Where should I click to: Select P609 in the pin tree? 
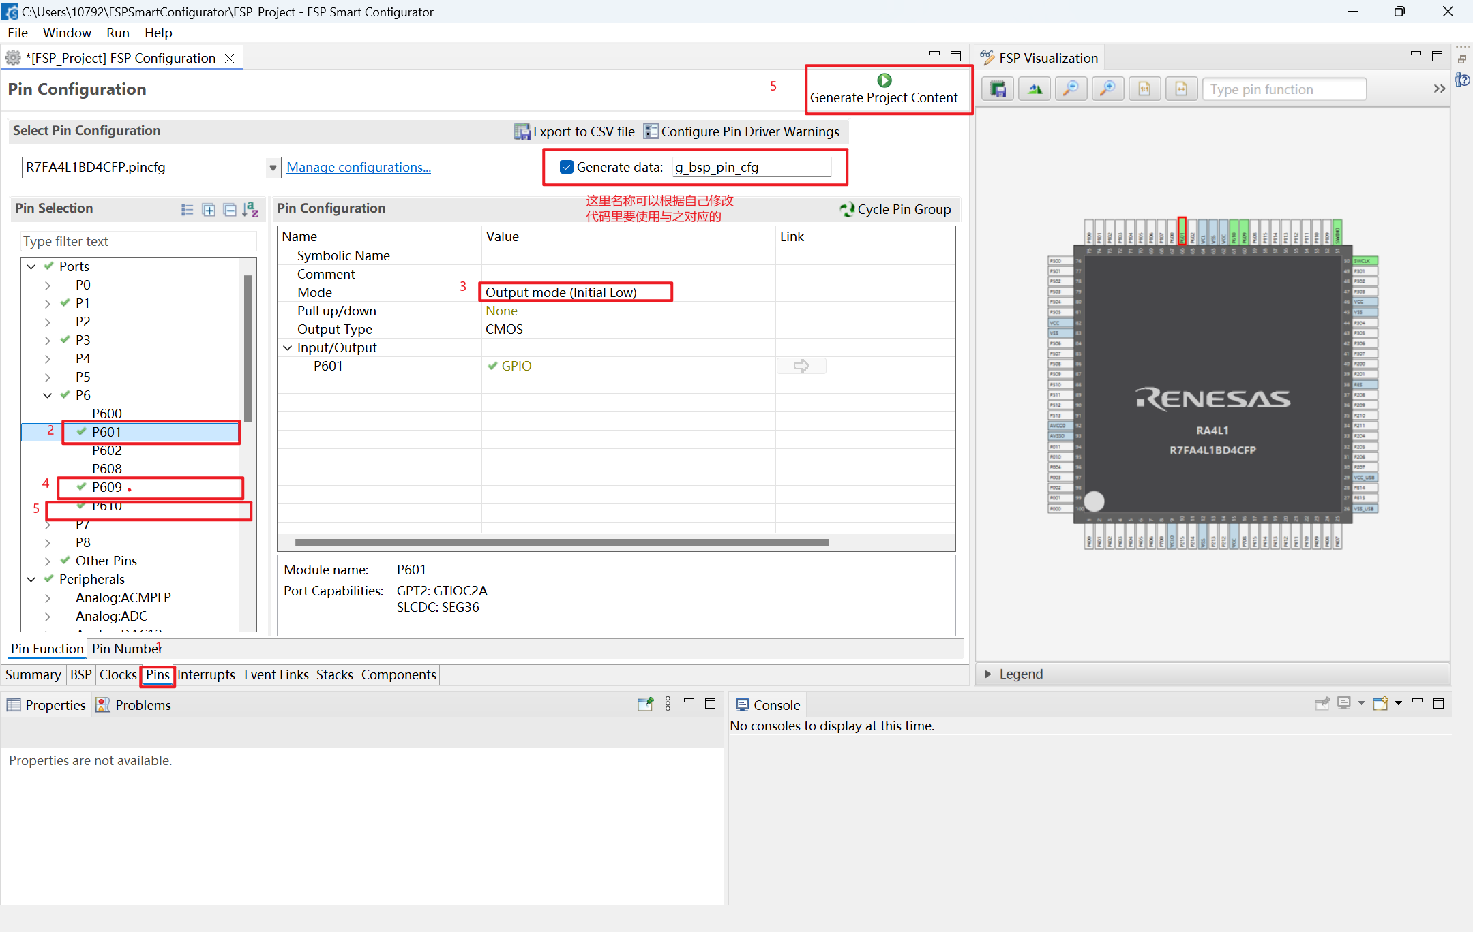[107, 487]
